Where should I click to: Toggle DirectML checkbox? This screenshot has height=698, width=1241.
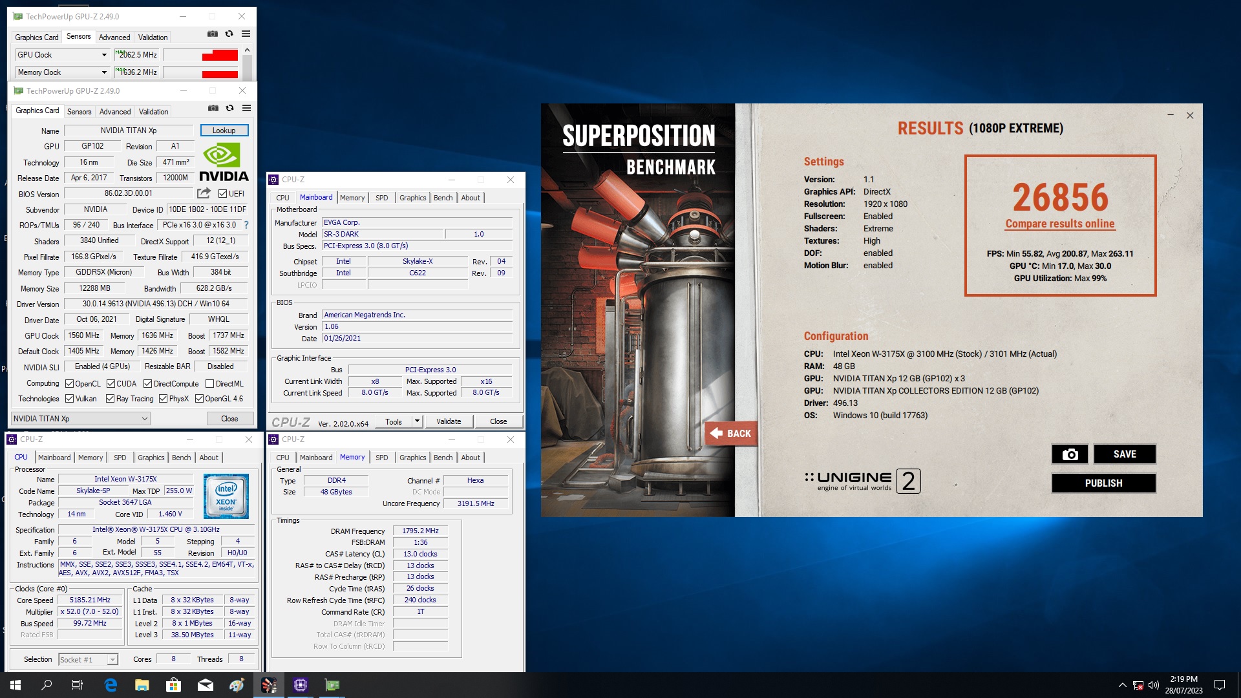[209, 383]
